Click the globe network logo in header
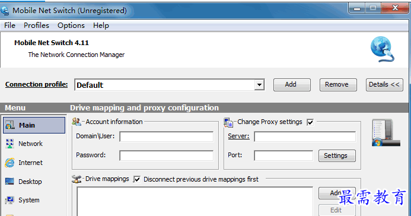Screen dimensions: 411x216 pos(382,49)
